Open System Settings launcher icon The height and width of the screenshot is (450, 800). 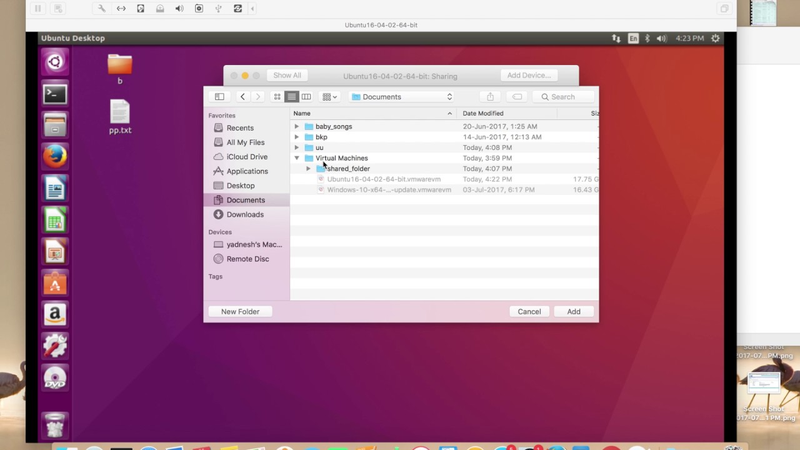(x=55, y=346)
